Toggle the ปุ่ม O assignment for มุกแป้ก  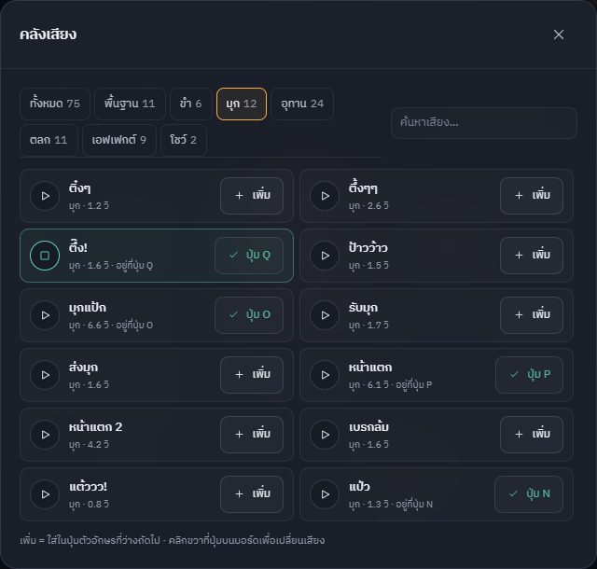click(249, 315)
